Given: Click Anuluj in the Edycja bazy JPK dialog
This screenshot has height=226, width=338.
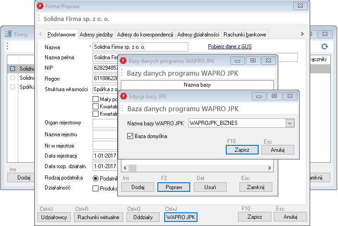Looking at the screenshot, I should 278,149.
